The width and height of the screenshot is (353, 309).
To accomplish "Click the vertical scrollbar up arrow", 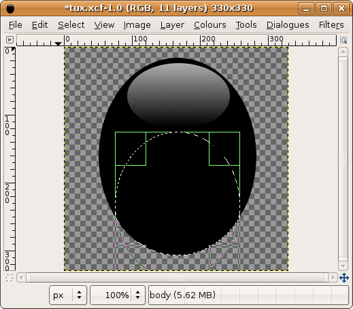I will pos(343,52).
